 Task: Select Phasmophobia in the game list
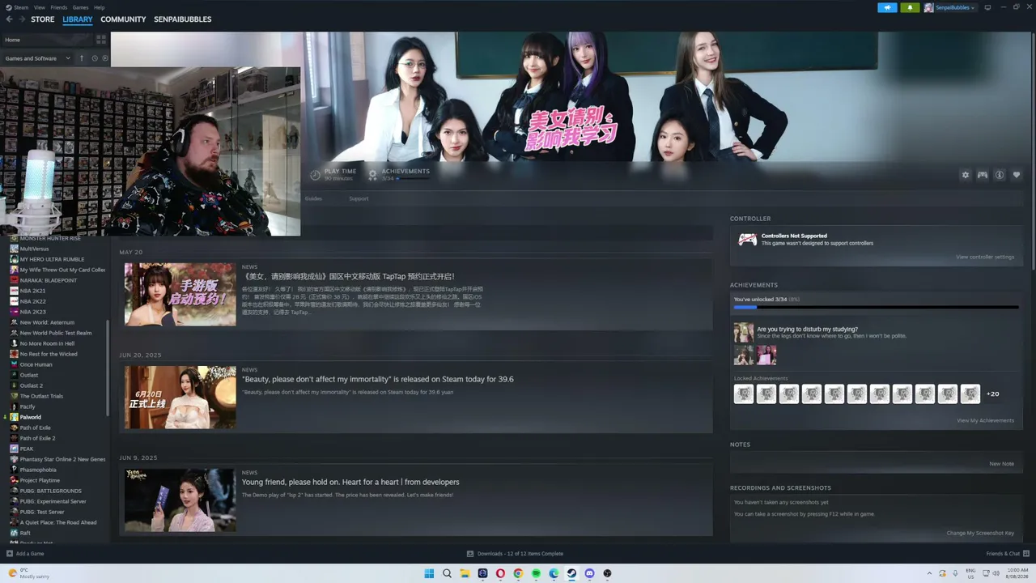click(x=39, y=470)
